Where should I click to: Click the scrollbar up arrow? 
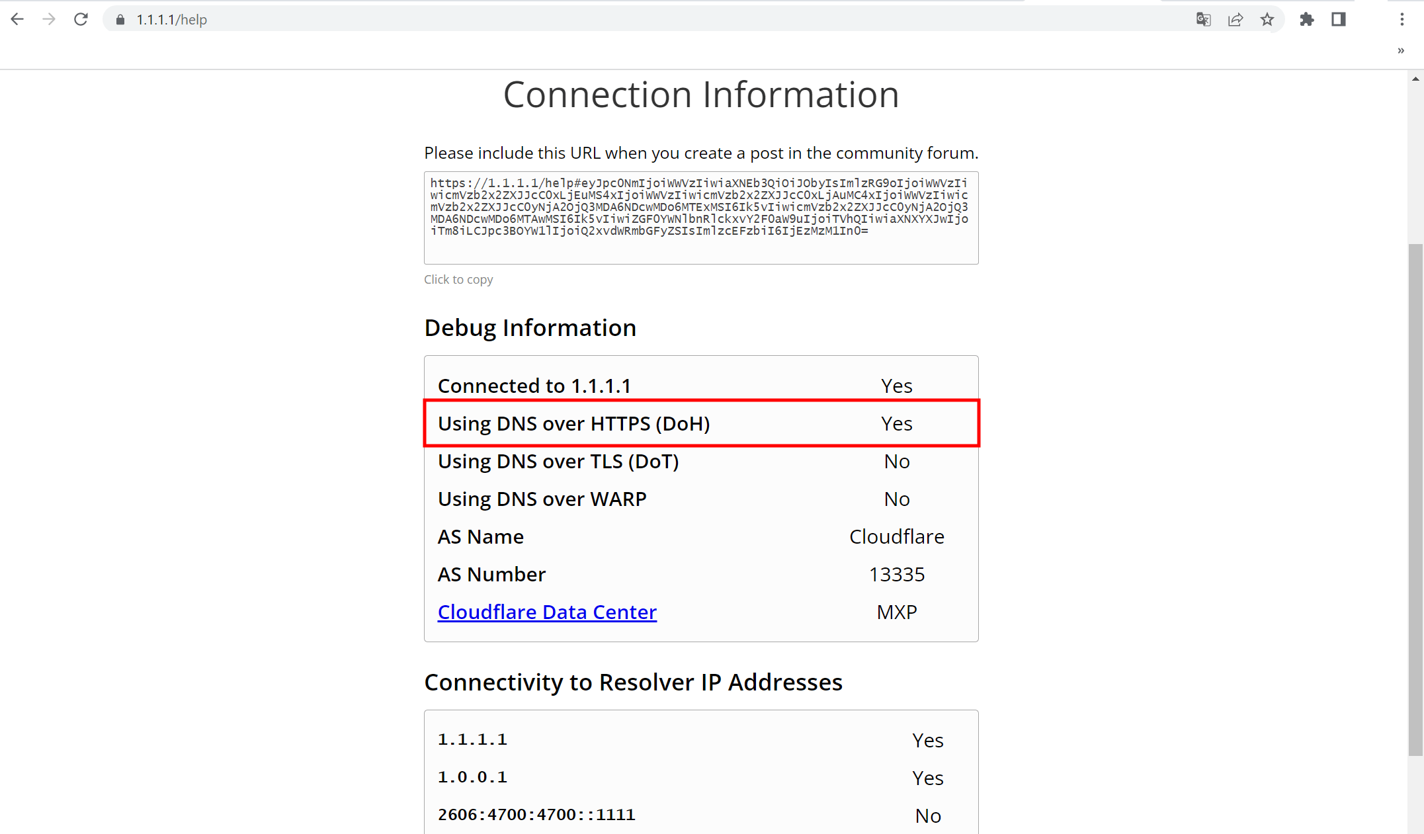pos(1416,77)
